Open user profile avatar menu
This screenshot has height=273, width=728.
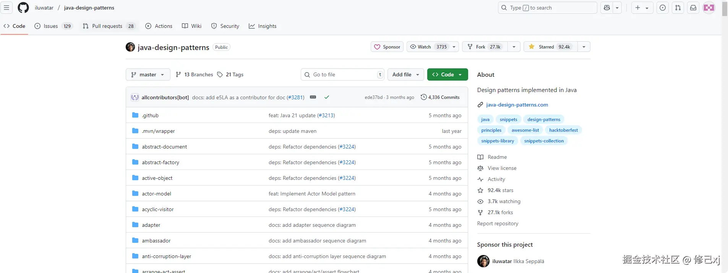(709, 8)
